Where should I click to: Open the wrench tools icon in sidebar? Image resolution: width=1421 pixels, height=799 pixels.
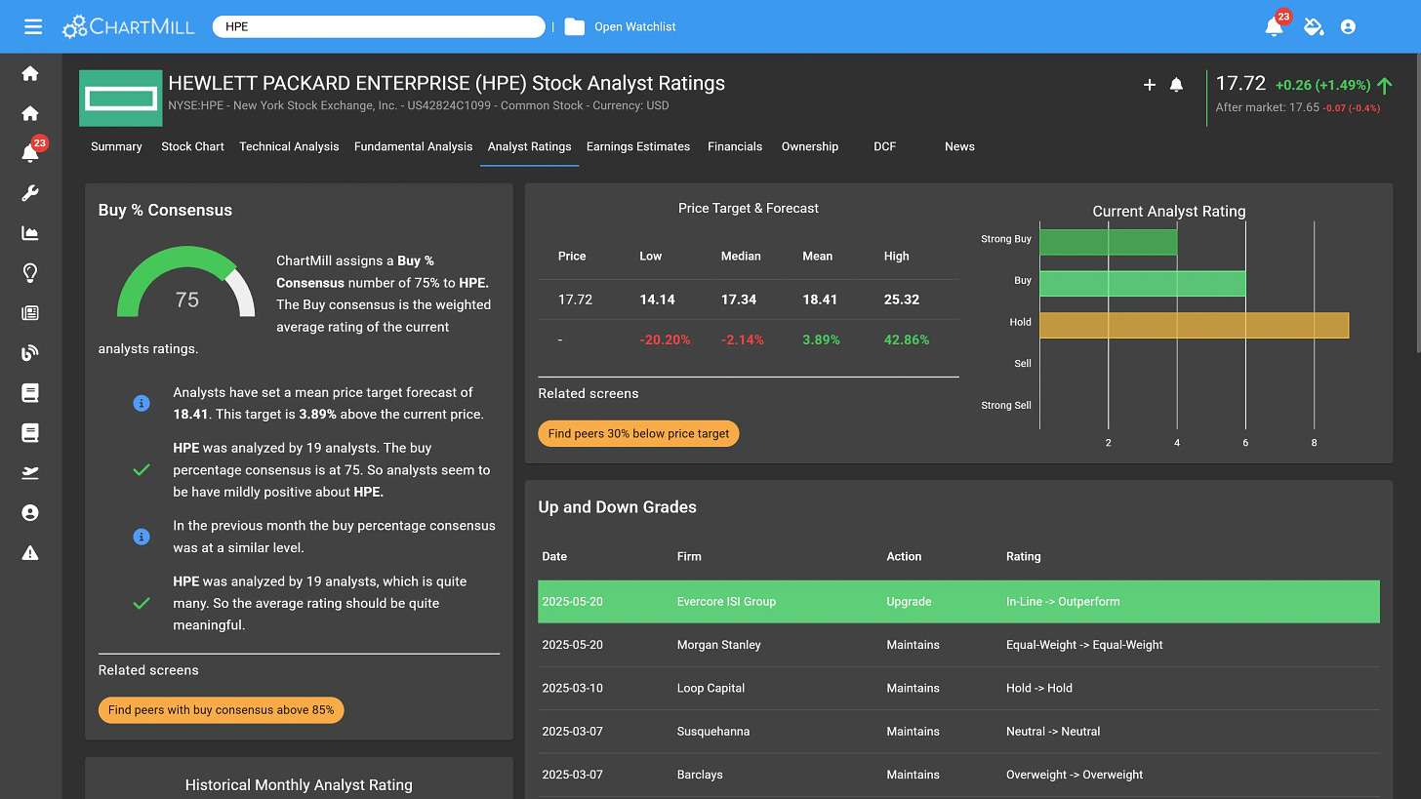(30, 192)
